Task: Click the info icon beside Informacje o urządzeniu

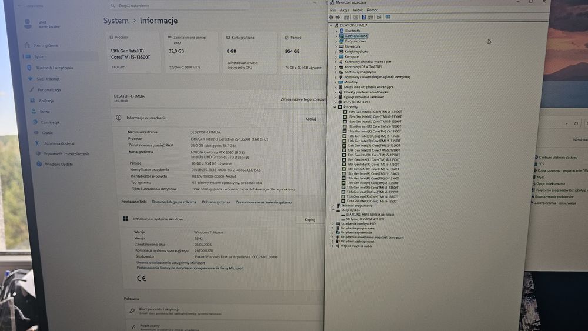Action: point(119,118)
